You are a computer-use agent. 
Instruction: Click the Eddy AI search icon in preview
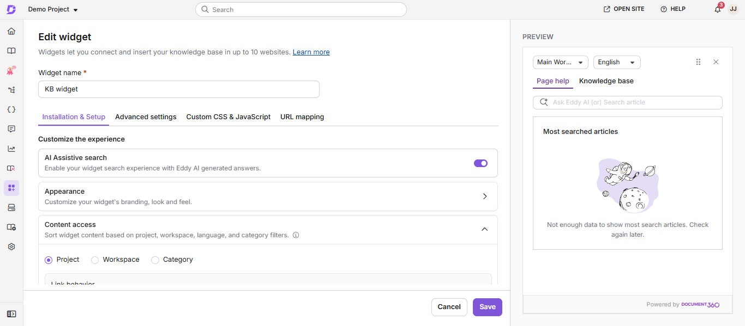(x=543, y=102)
